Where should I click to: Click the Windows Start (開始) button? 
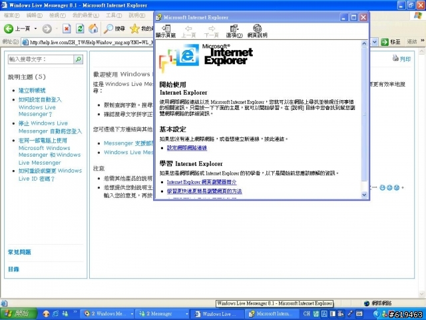click(x=19, y=314)
